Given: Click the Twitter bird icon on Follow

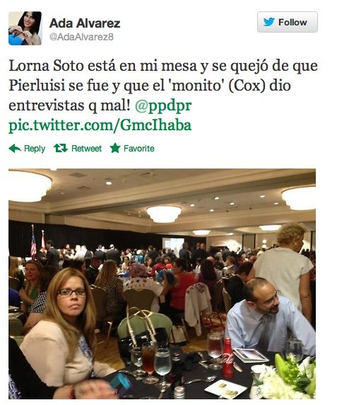Looking at the screenshot, I should (x=268, y=22).
